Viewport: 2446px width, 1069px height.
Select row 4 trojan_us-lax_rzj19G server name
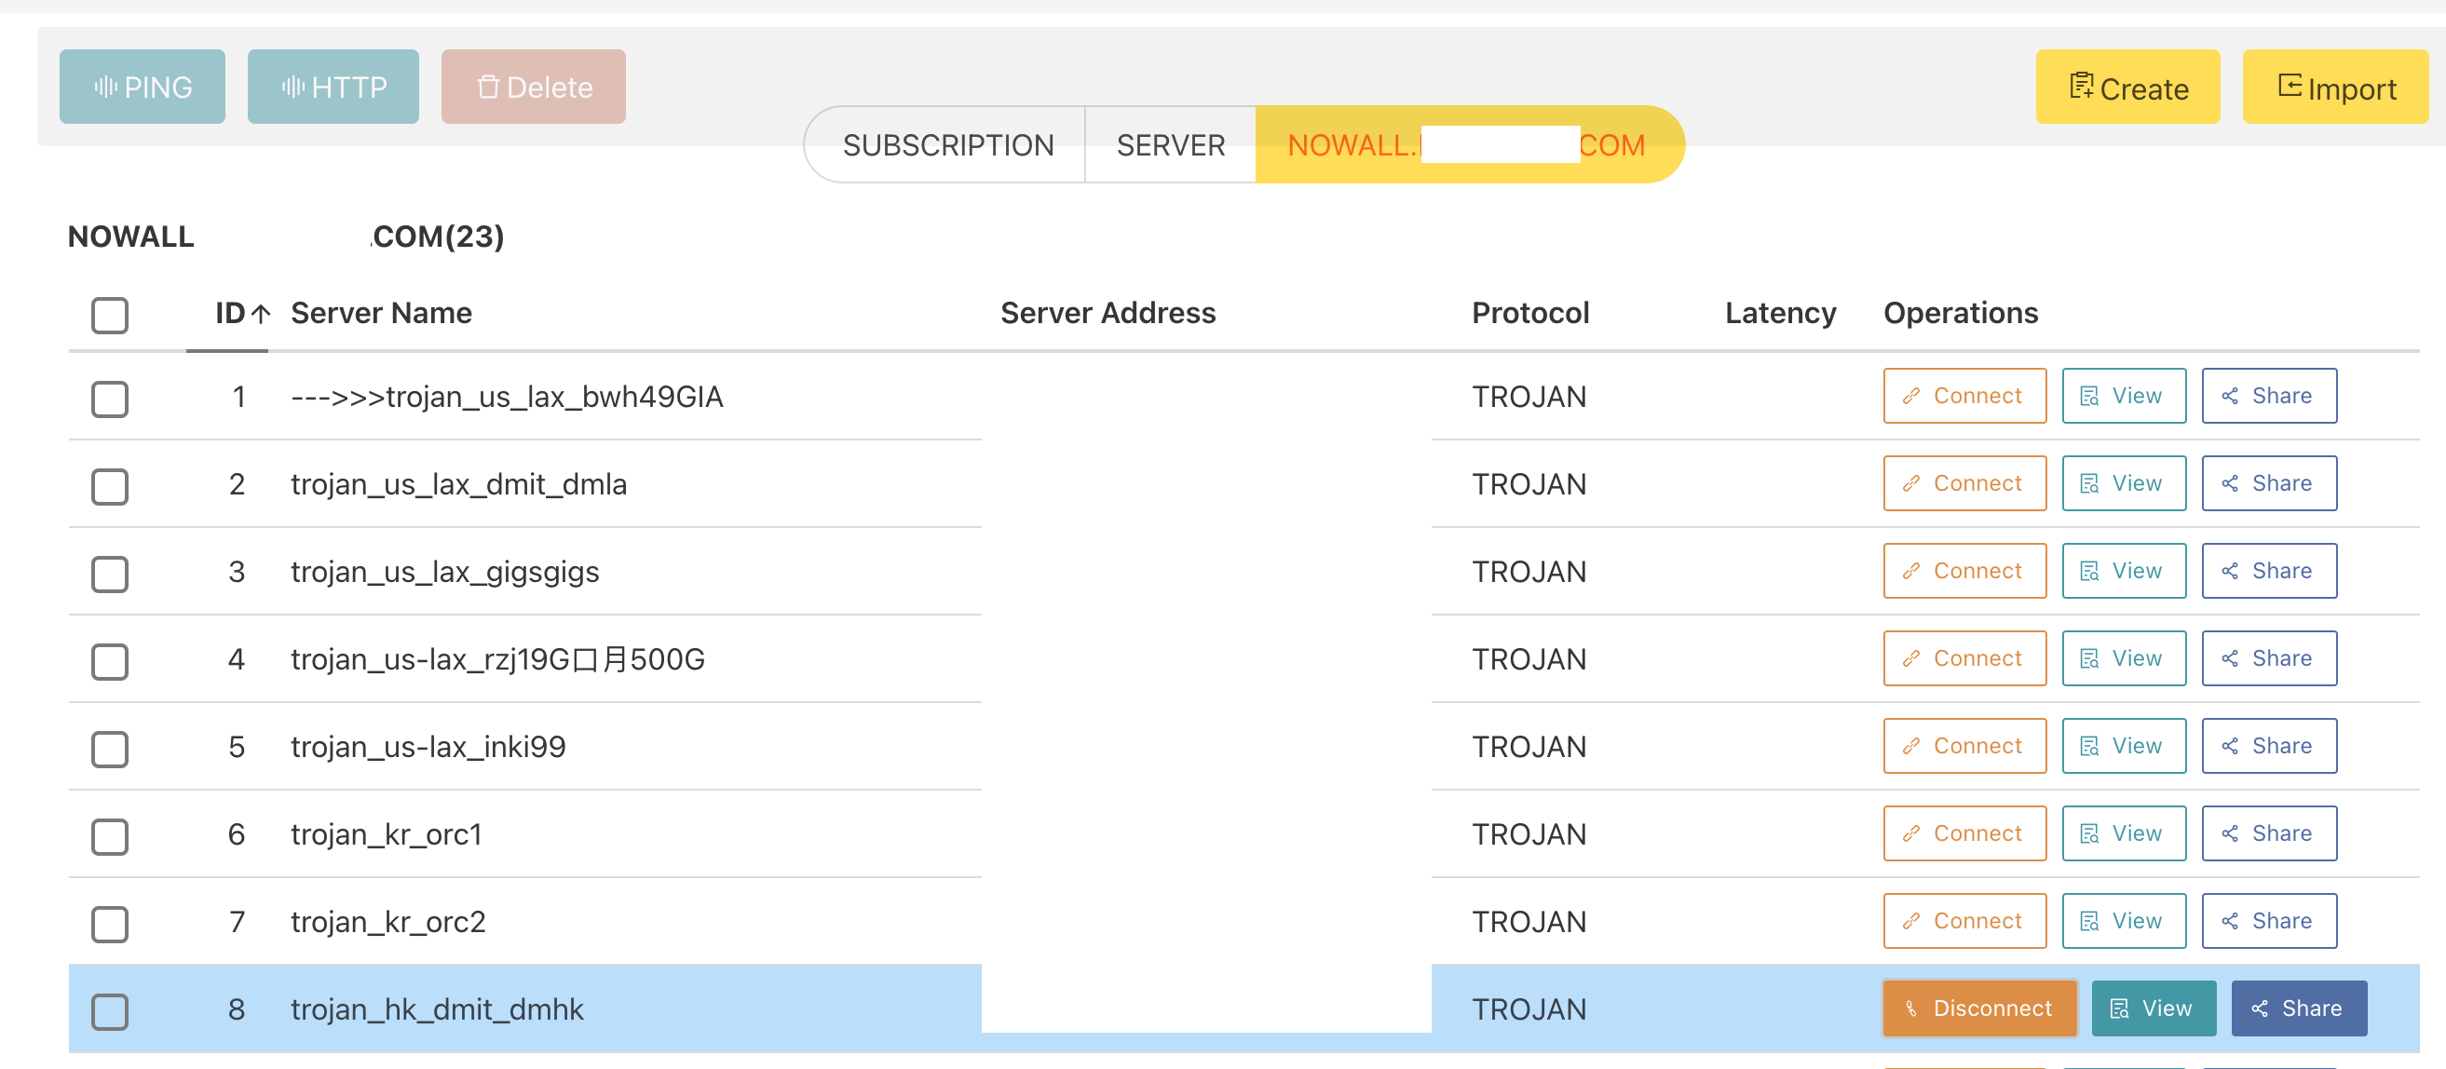tap(496, 659)
